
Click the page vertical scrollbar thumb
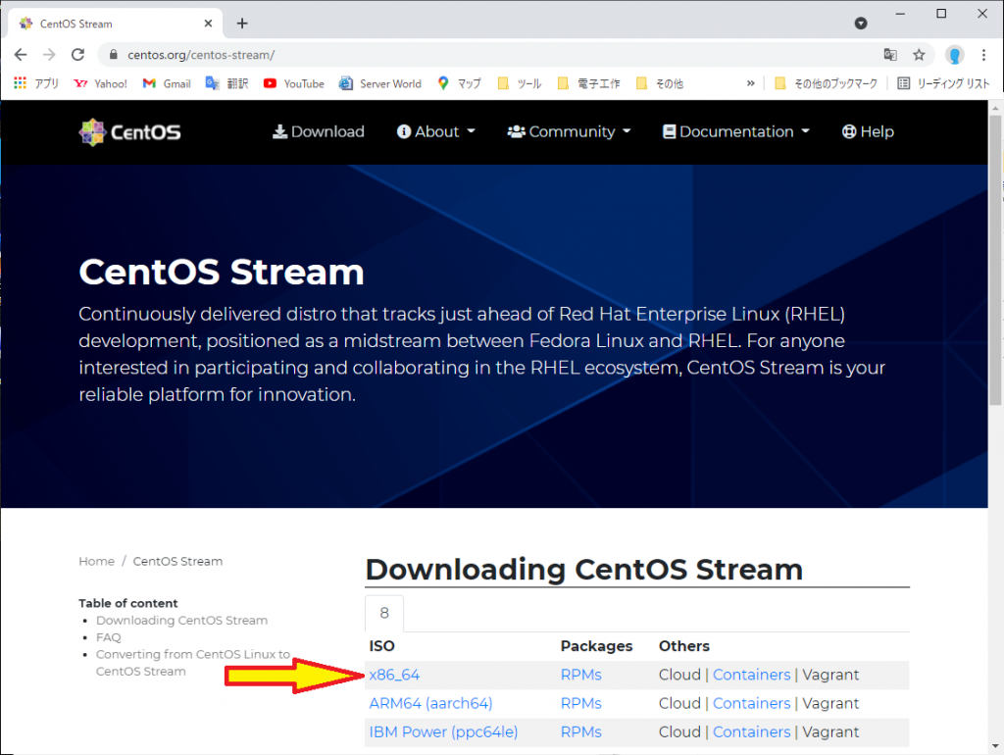click(994, 261)
